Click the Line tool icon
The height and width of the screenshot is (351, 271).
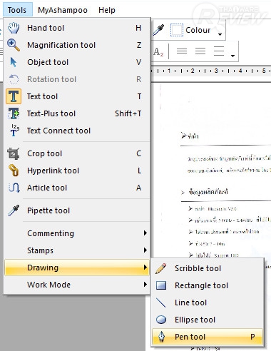pyautogui.click(x=161, y=302)
